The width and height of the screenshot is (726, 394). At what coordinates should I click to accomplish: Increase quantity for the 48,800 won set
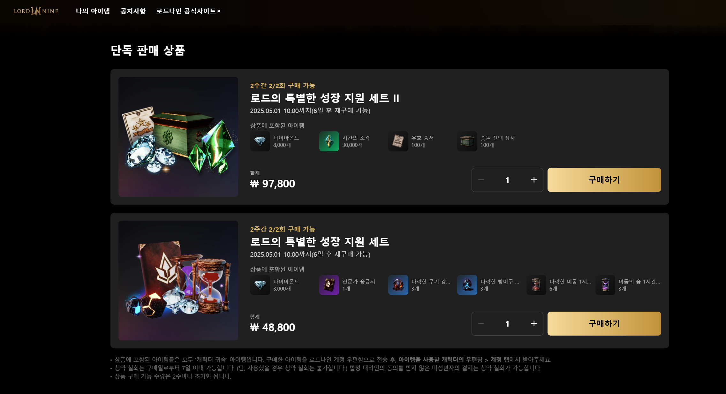534,323
